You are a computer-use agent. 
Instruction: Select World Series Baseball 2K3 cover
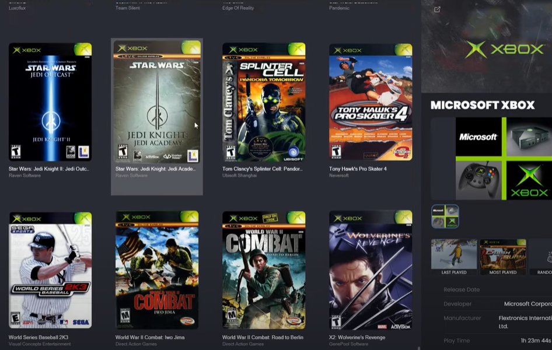(x=50, y=269)
